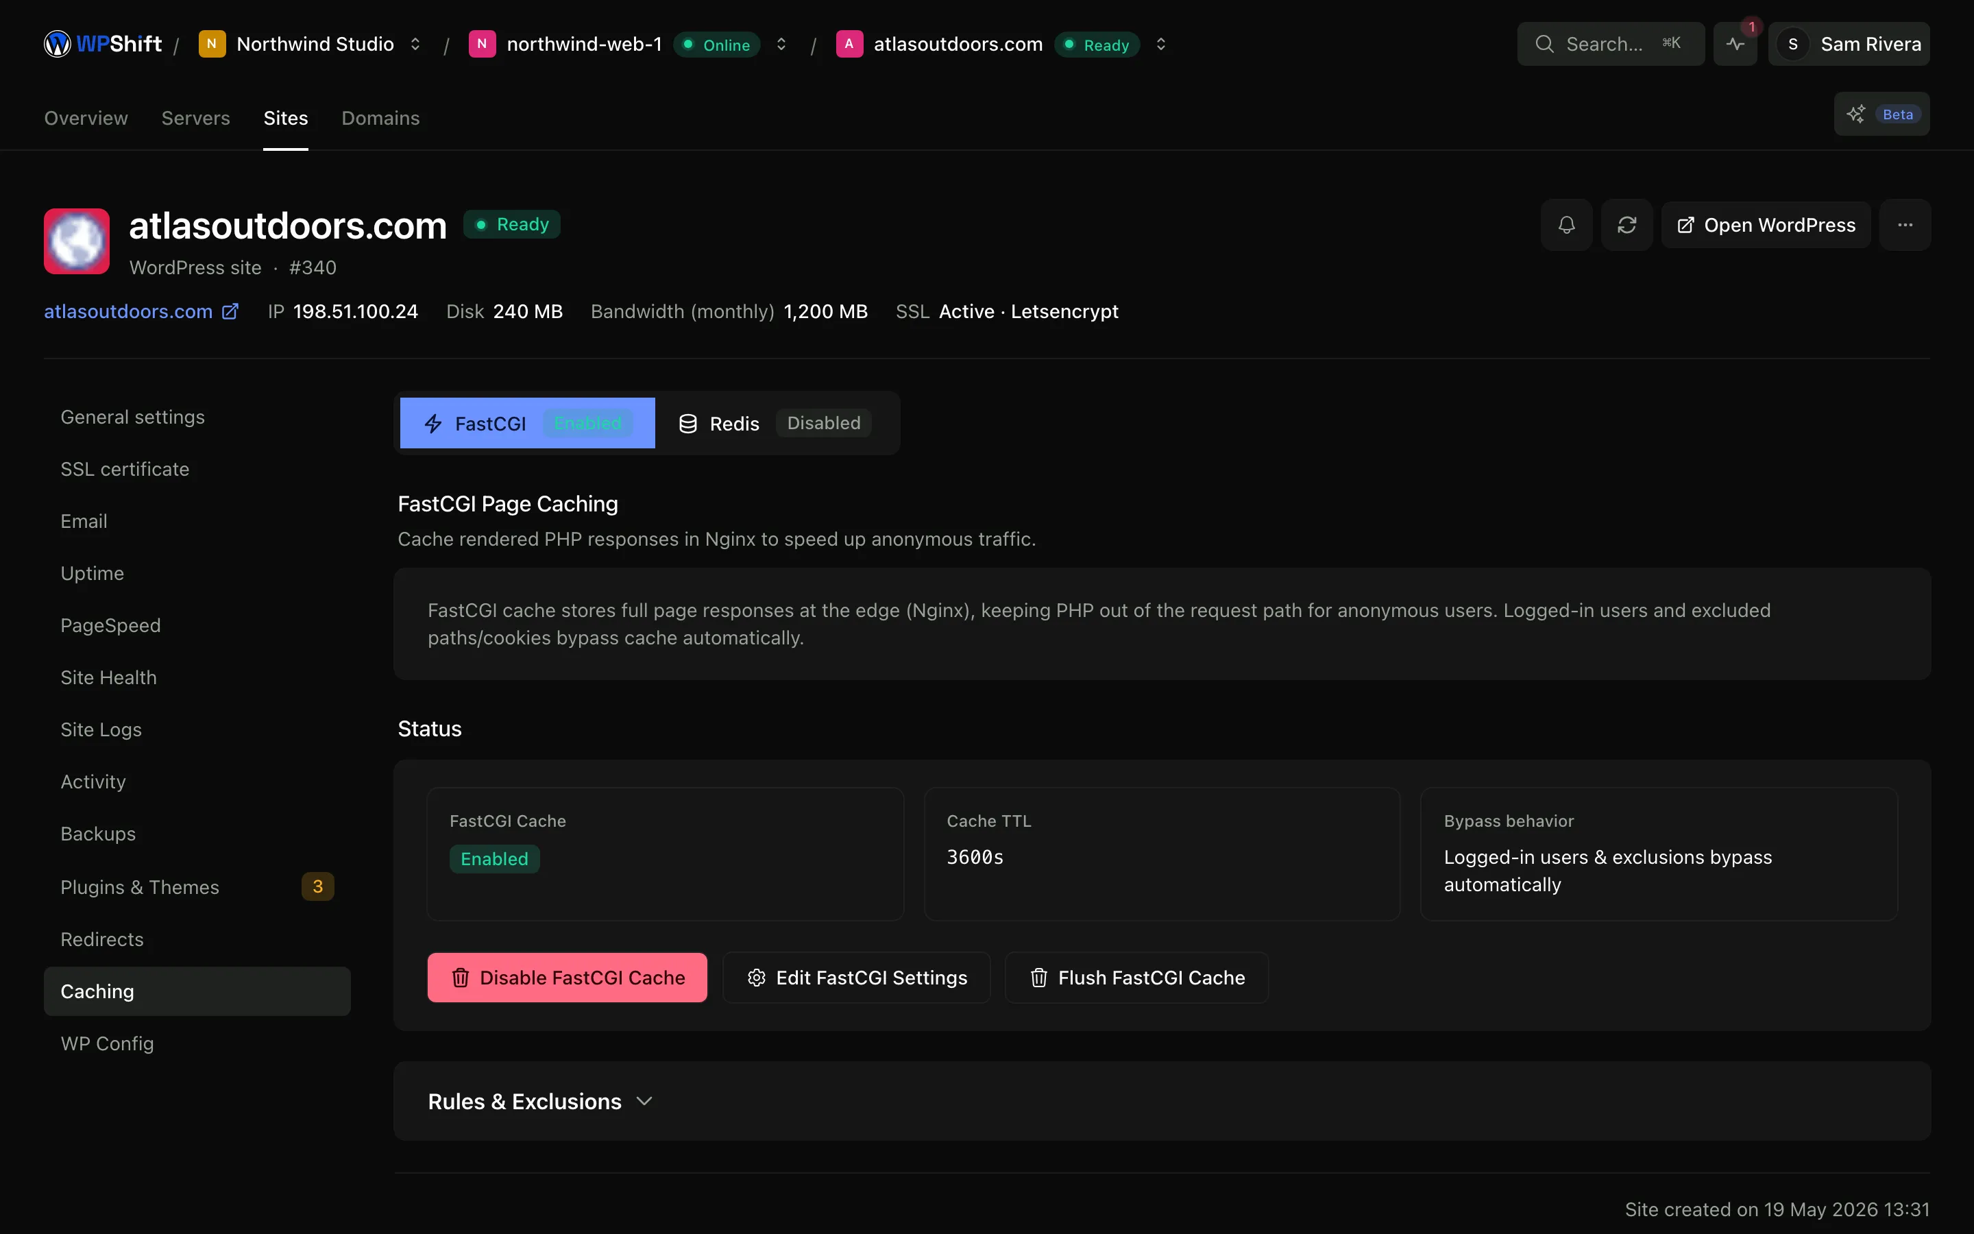Open the Sam Rivera account menu
1974x1234 pixels.
click(x=1849, y=44)
